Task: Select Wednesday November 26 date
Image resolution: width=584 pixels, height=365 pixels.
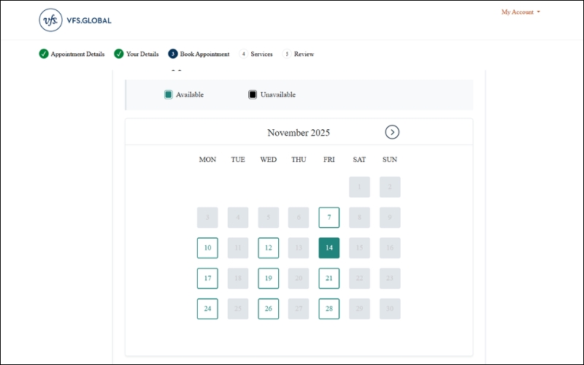Action: click(x=269, y=309)
